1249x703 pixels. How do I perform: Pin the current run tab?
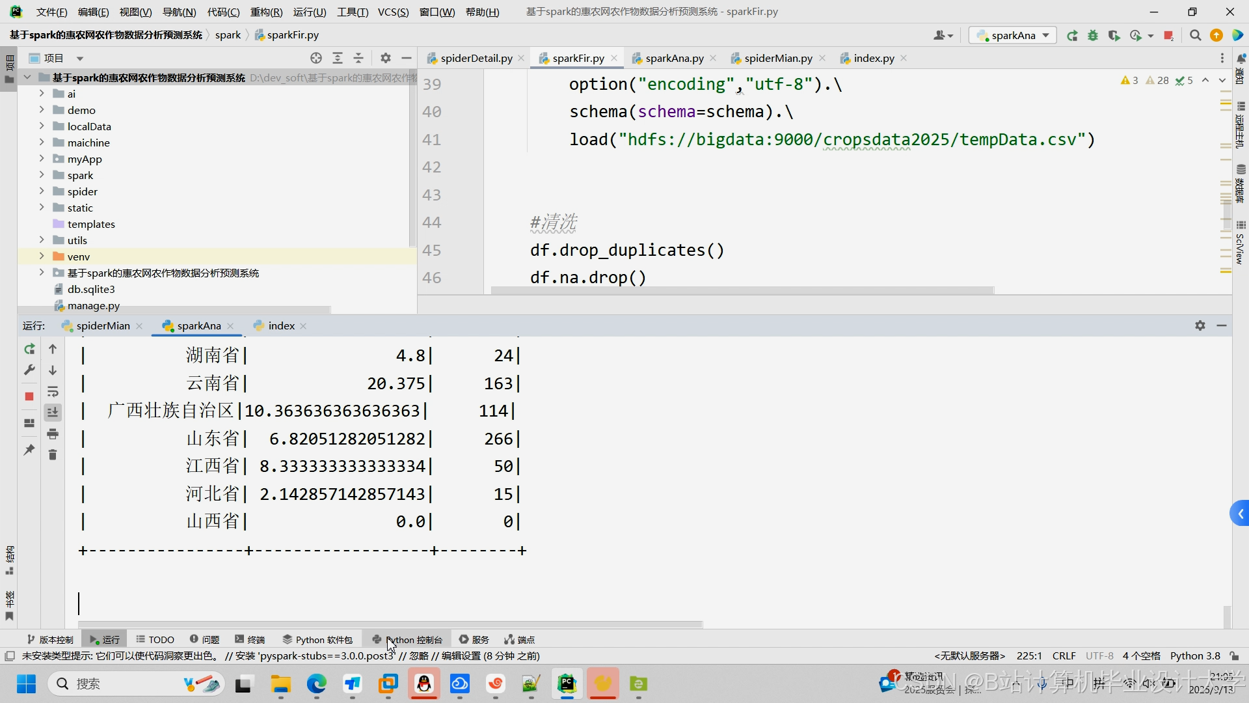click(x=29, y=450)
